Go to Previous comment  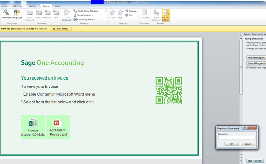[x=47, y=15]
